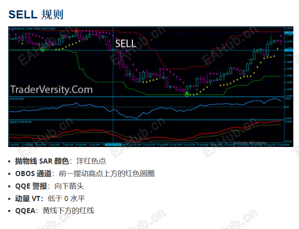Select the OBOS 通道 bullet item
The image size is (299, 229).
pos(85,173)
